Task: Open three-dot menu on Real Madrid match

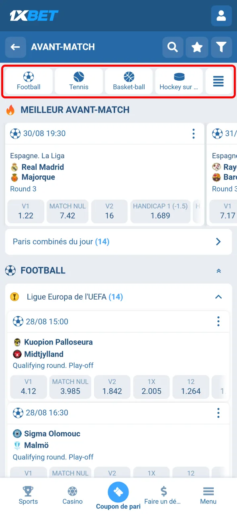Action: click(194, 134)
